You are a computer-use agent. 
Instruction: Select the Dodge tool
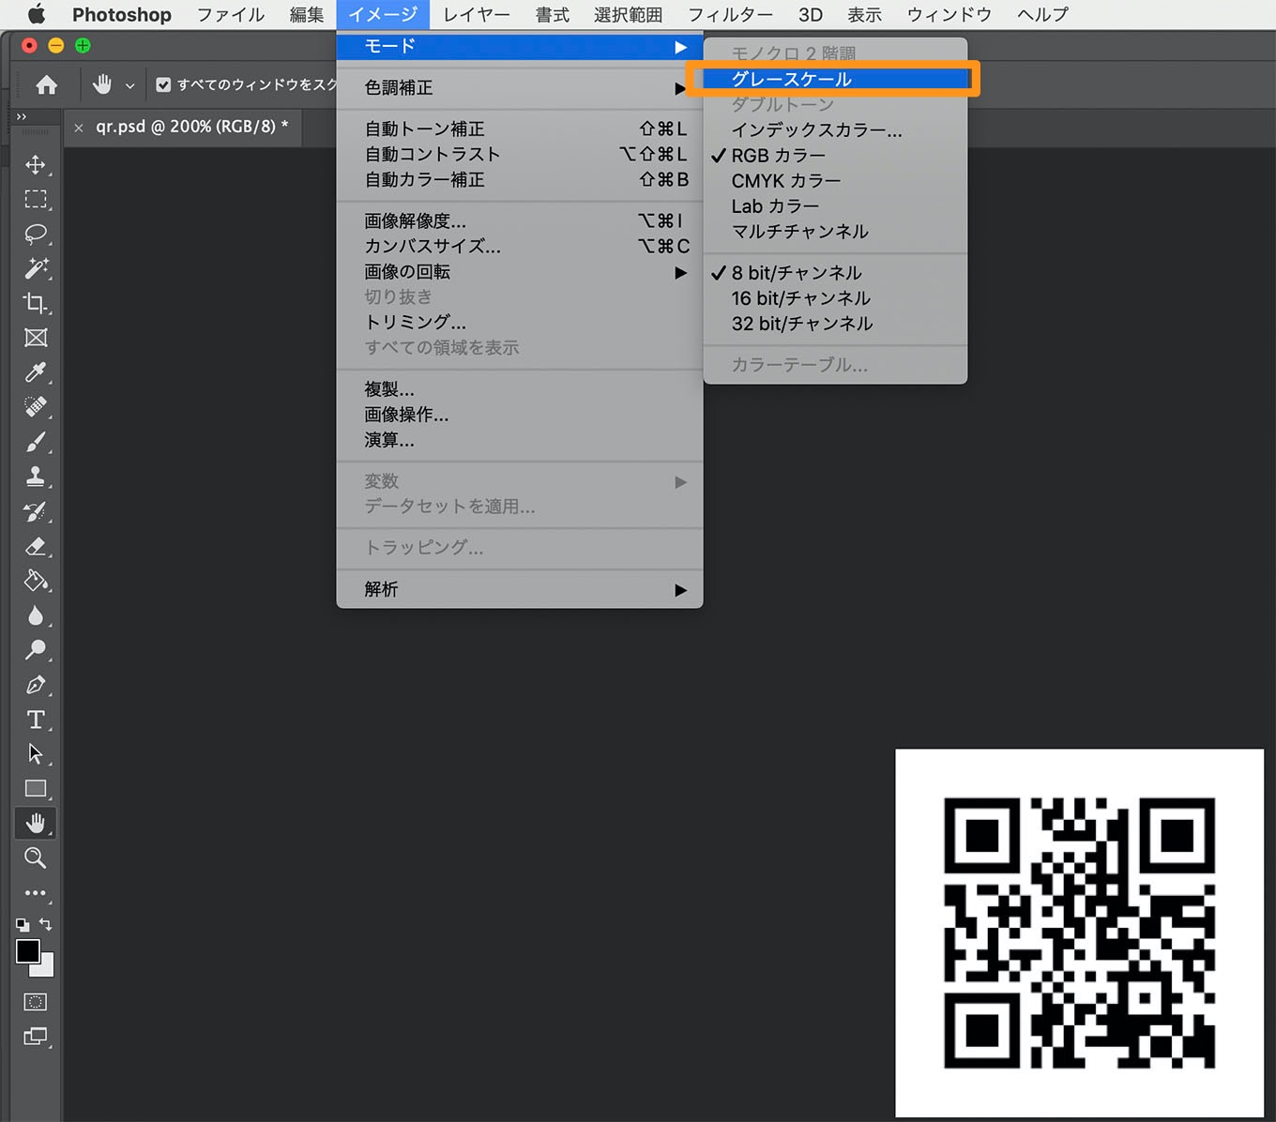coord(36,650)
